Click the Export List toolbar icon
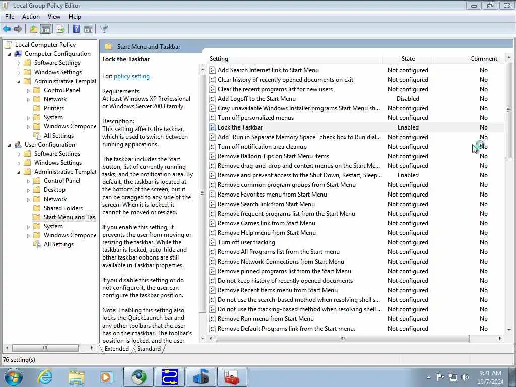 [60, 29]
